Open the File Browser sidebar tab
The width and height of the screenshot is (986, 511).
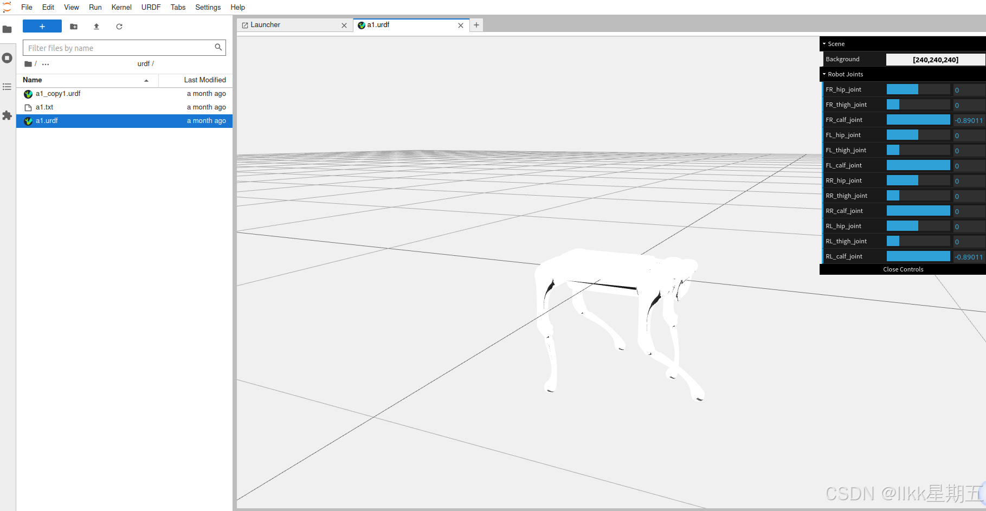point(7,29)
